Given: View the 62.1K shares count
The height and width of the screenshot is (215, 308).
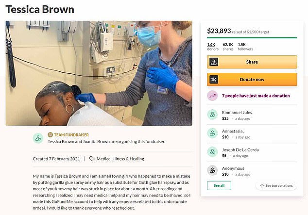Looking at the screenshot, I should click(x=227, y=46).
